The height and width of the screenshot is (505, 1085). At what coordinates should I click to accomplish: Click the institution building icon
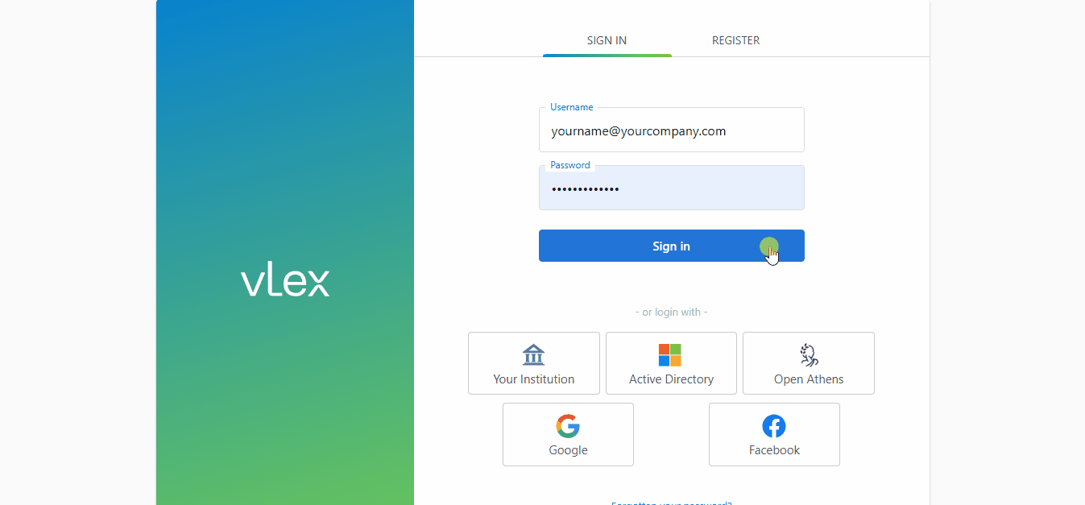click(533, 355)
